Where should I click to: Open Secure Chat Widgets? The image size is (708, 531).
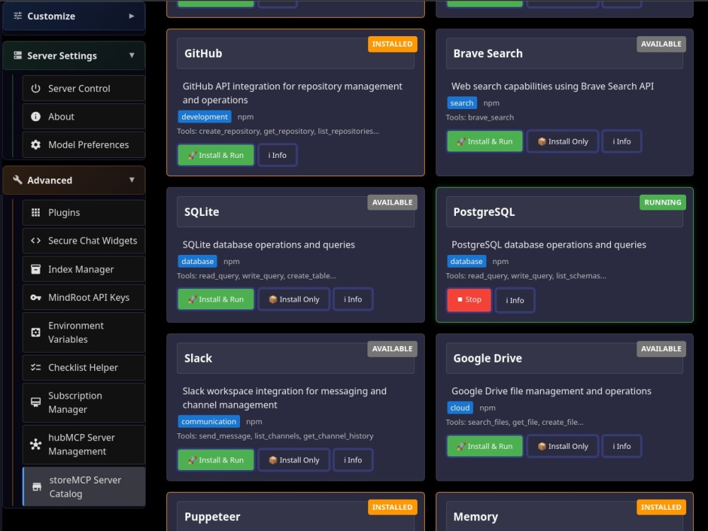pos(84,241)
